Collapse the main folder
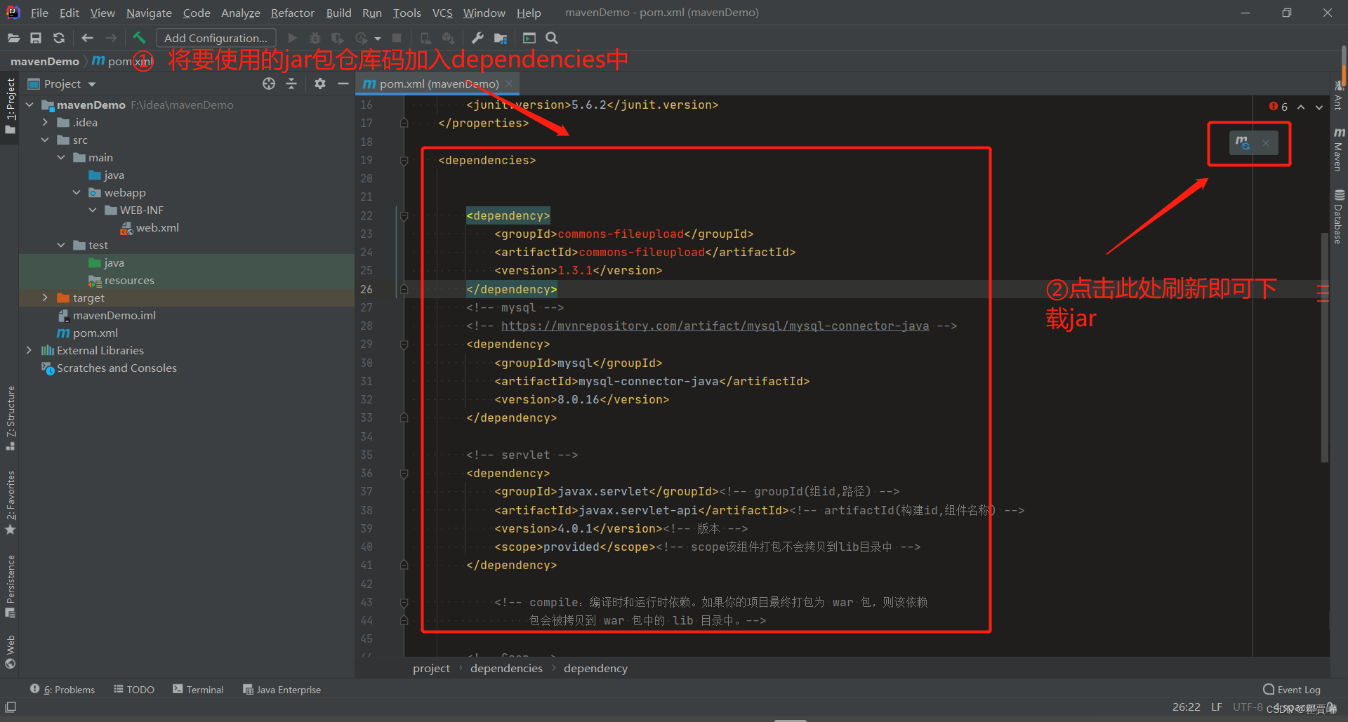The image size is (1348, 722). (x=61, y=157)
